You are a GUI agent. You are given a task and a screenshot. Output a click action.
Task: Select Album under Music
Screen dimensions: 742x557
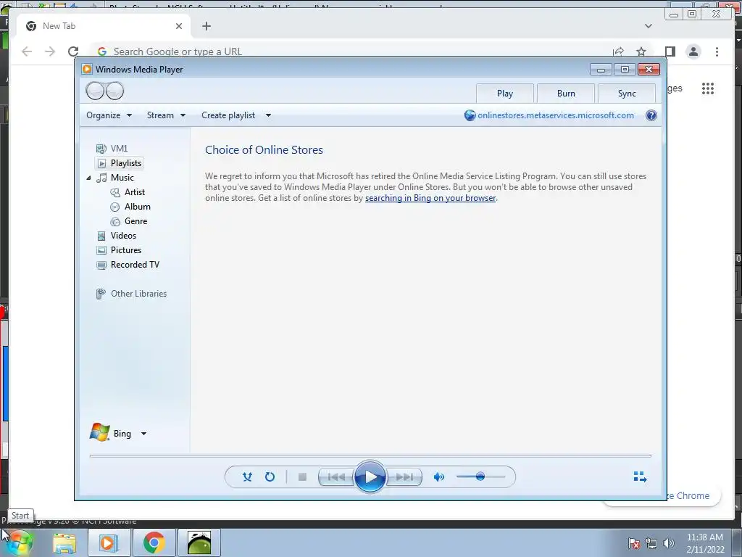137,207
